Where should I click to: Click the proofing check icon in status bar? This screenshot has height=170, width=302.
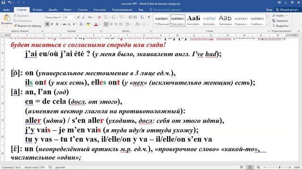(x=50, y=167)
